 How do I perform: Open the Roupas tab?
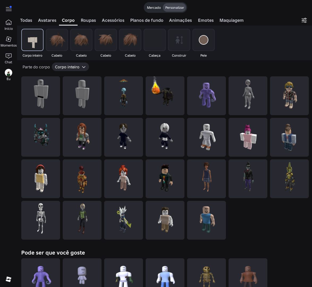tap(88, 20)
